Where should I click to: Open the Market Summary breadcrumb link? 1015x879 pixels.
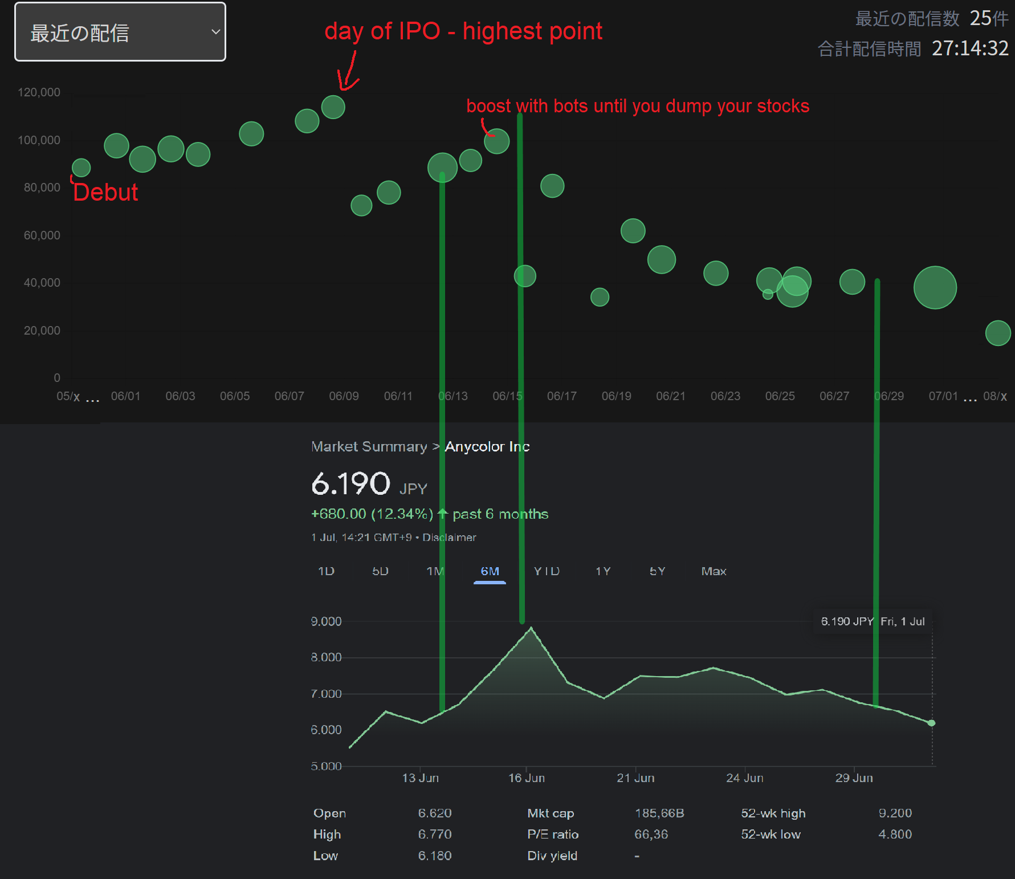(x=369, y=446)
